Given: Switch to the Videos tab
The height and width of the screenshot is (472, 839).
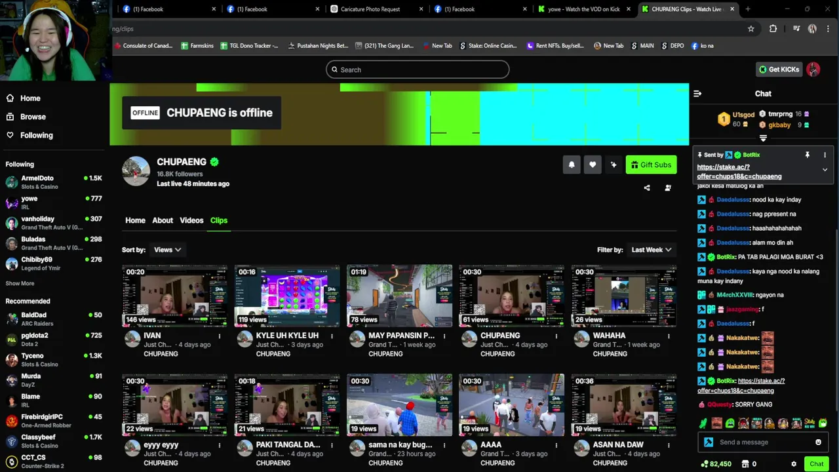Looking at the screenshot, I should [191, 220].
